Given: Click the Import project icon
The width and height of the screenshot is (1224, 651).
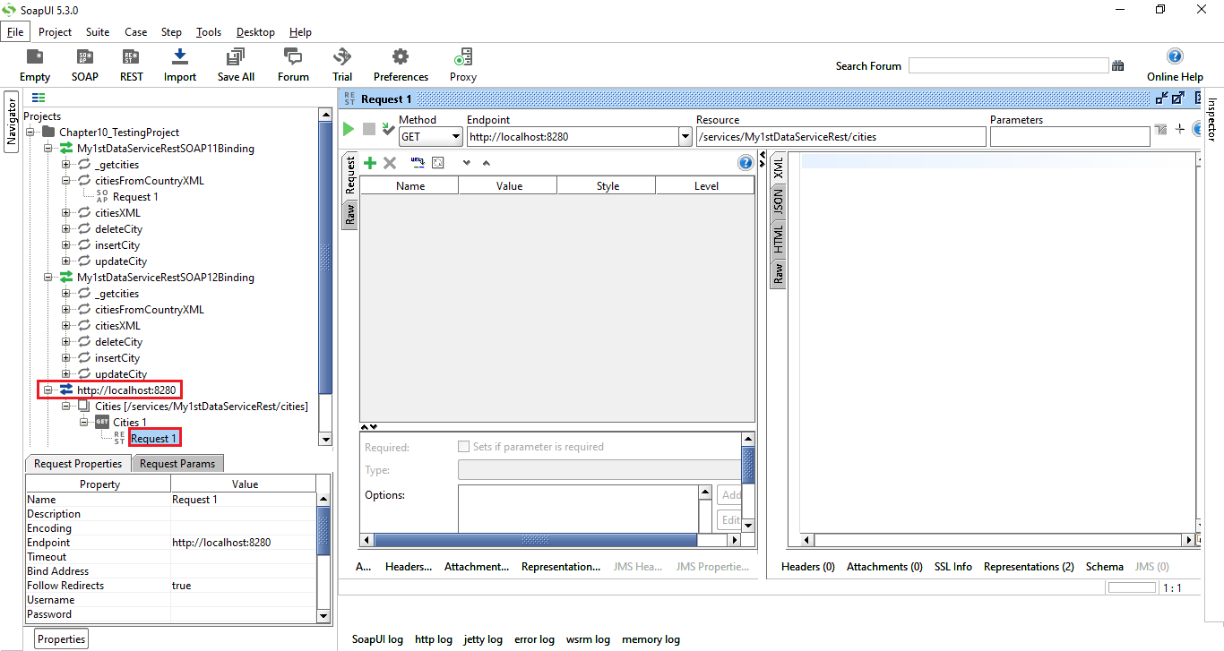Looking at the screenshot, I should point(180,57).
